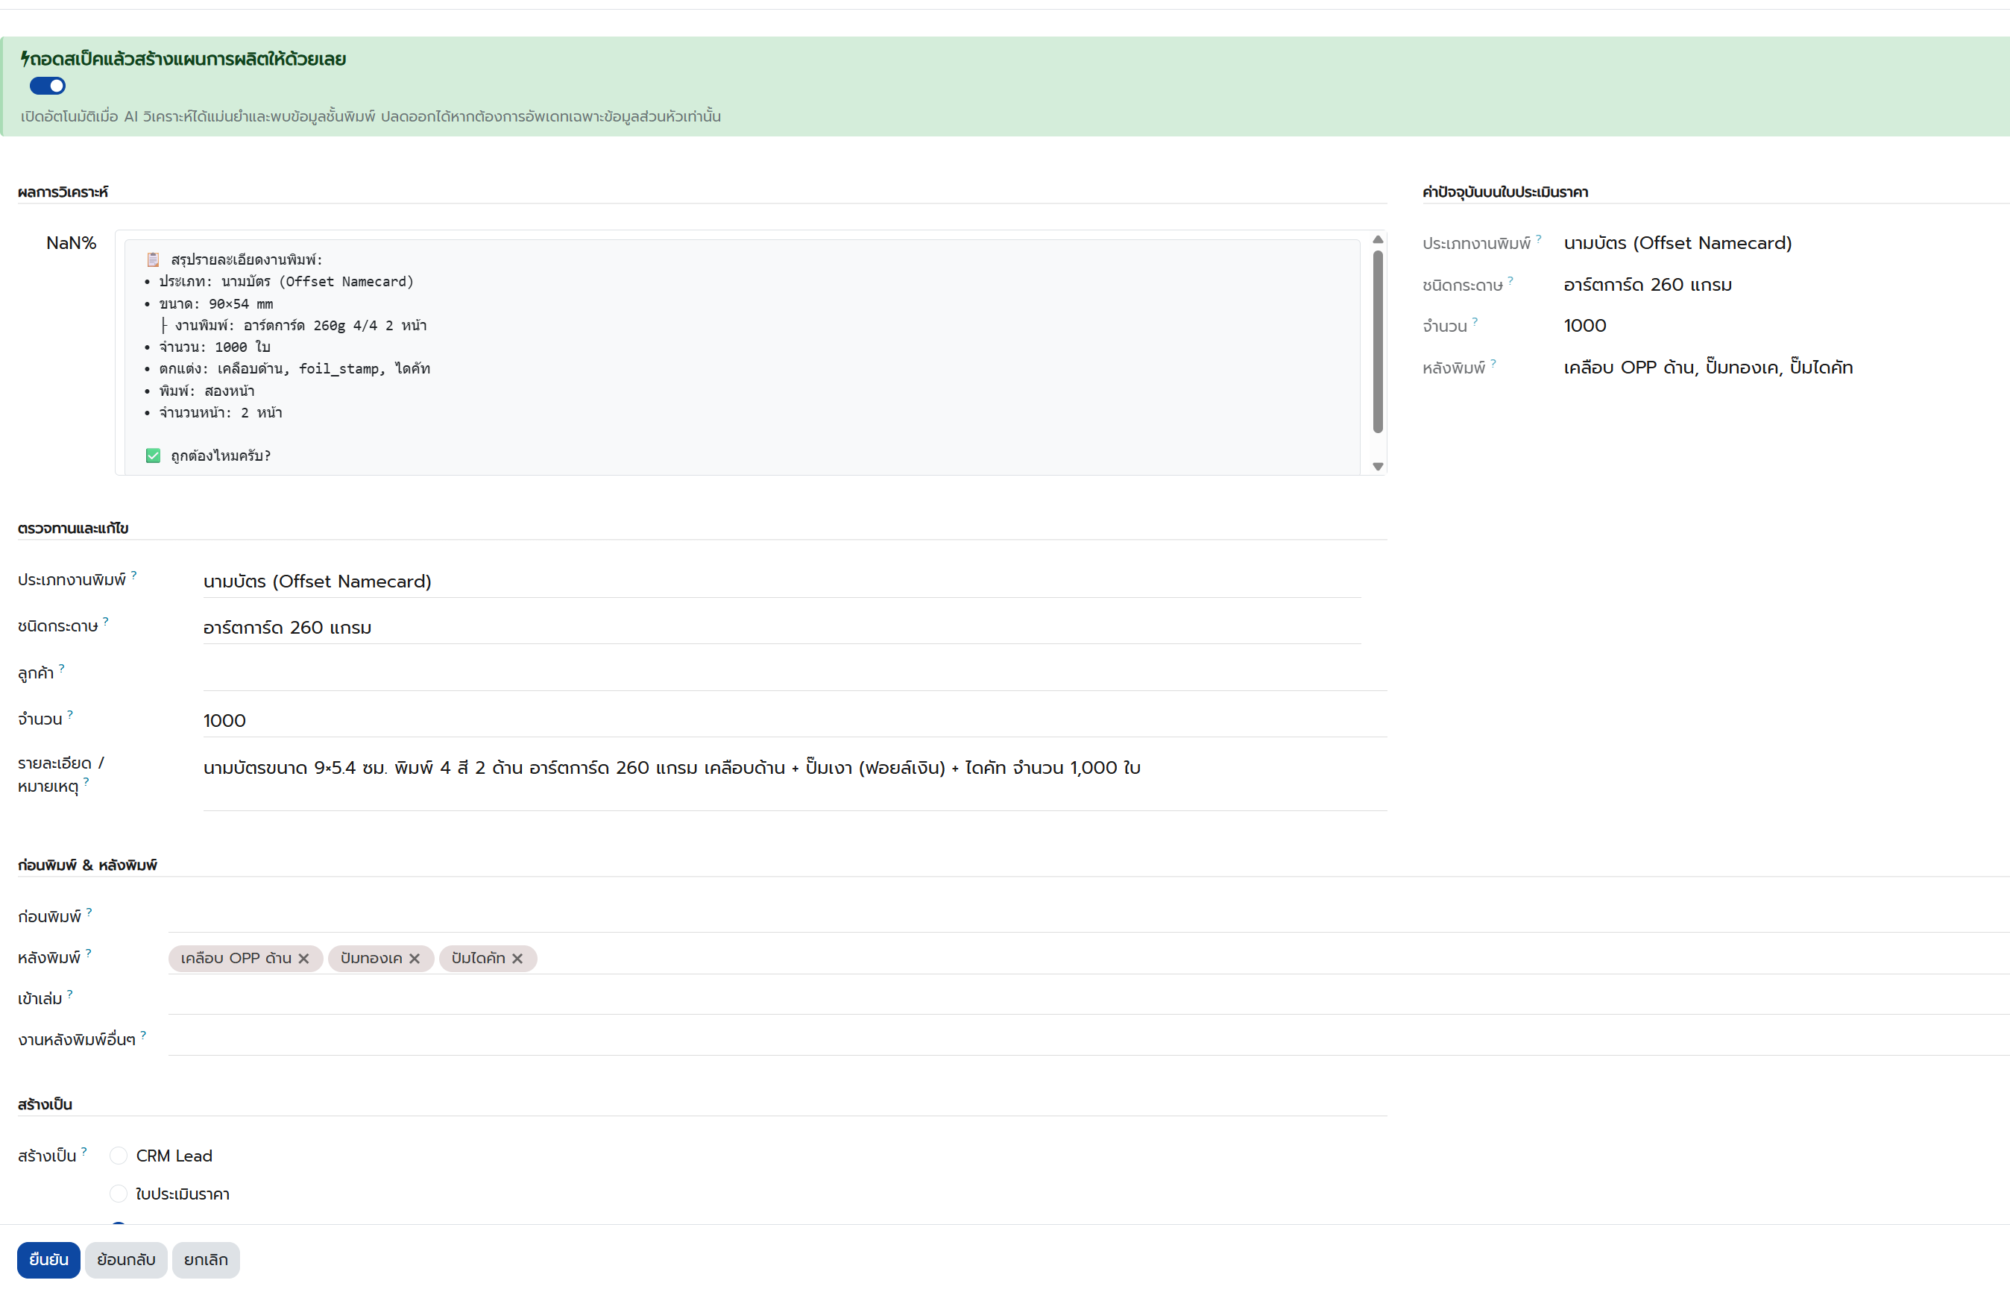Screen dimensions: 2010x1289
Task: Click the รายละเอียด / หมายเหตุ text area
Action: tap(795, 780)
